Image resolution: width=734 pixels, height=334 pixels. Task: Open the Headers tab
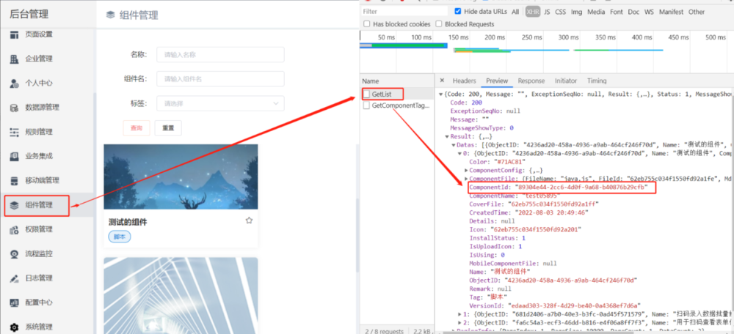click(x=464, y=81)
